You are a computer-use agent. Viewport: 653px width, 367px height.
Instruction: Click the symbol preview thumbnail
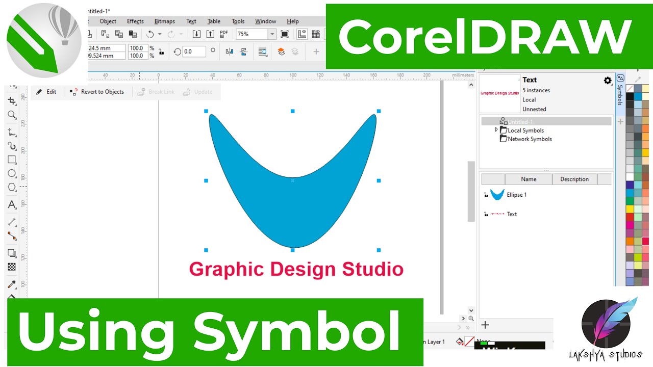point(499,93)
